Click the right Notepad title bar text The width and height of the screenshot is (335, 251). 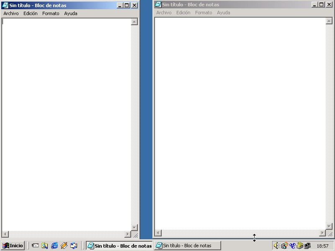(191, 5)
